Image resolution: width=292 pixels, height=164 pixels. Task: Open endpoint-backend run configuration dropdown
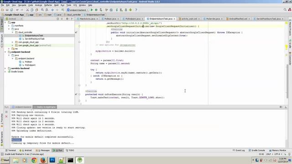coord(78,10)
